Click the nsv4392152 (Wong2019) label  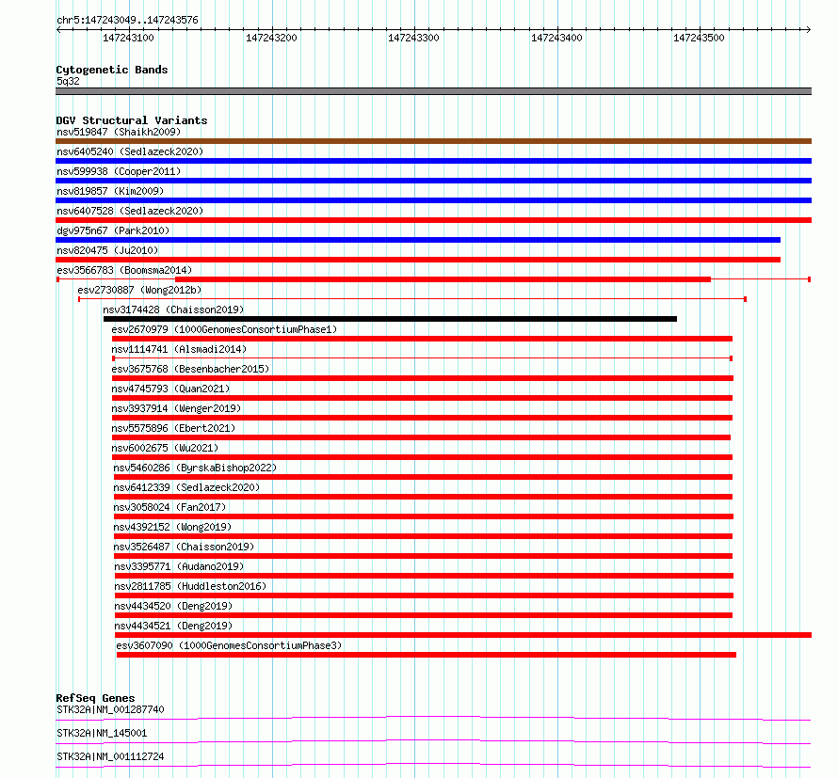coord(172,527)
